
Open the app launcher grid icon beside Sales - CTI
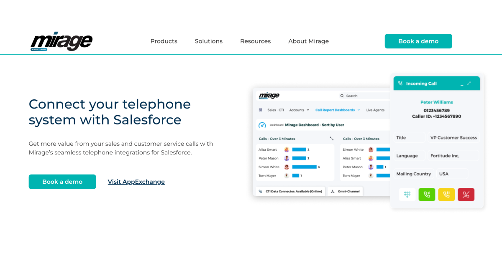pos(260,110)
